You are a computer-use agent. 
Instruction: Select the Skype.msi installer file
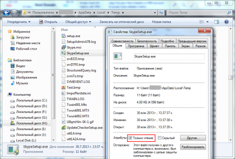[74, 47]
